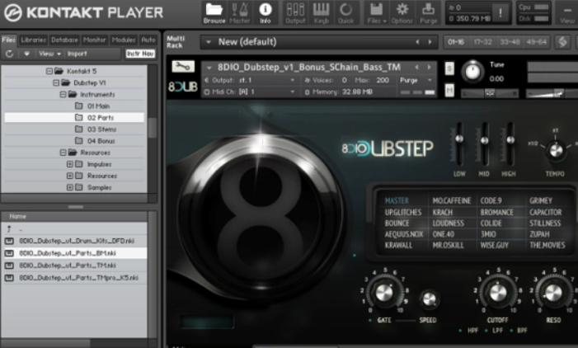Click the browser eject down-arrow icon
The height and width of the screenshot is (348, 578).
(26, 54)
